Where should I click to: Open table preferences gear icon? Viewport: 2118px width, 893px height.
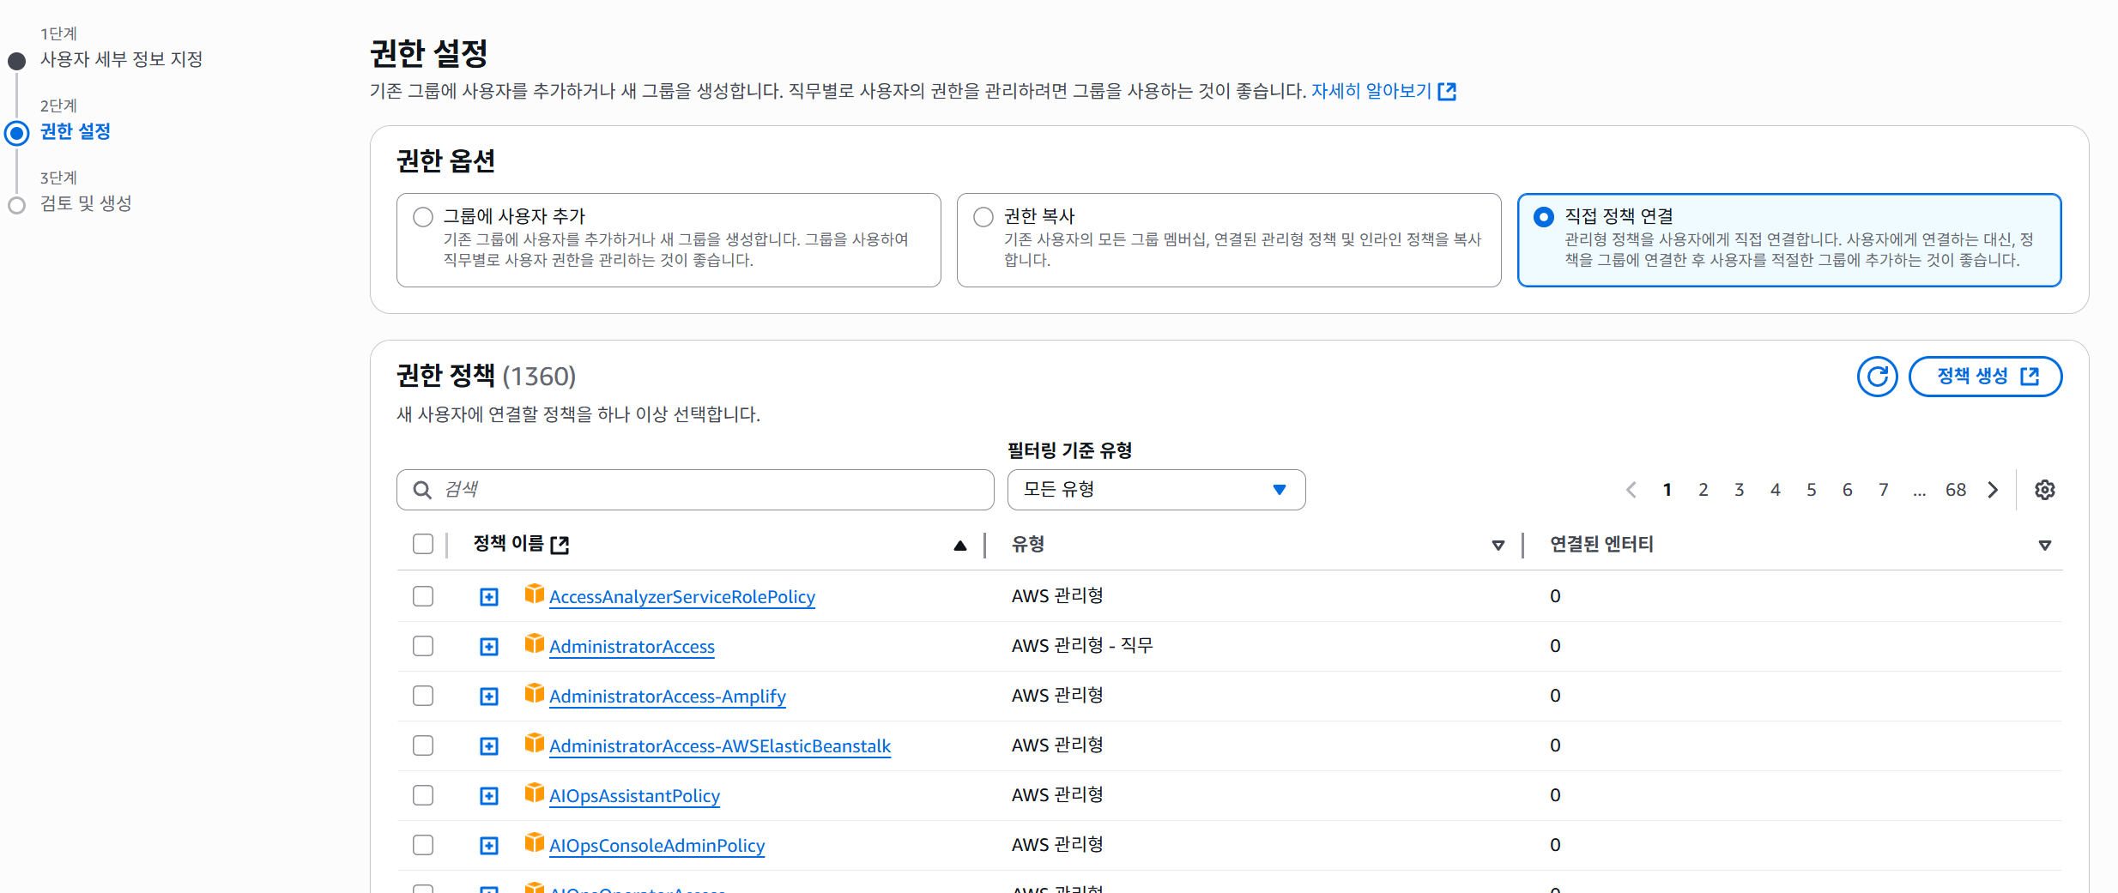[2045, 490]
